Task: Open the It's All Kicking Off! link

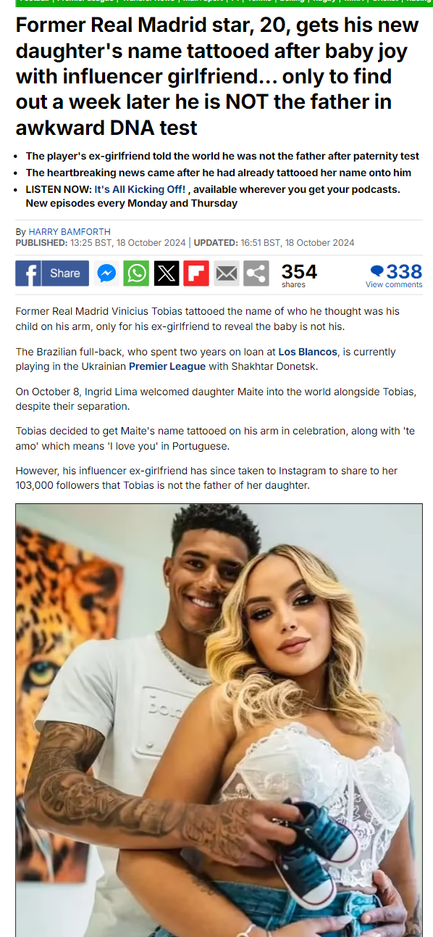Action: pyautogui.click(x=140, y=189)
